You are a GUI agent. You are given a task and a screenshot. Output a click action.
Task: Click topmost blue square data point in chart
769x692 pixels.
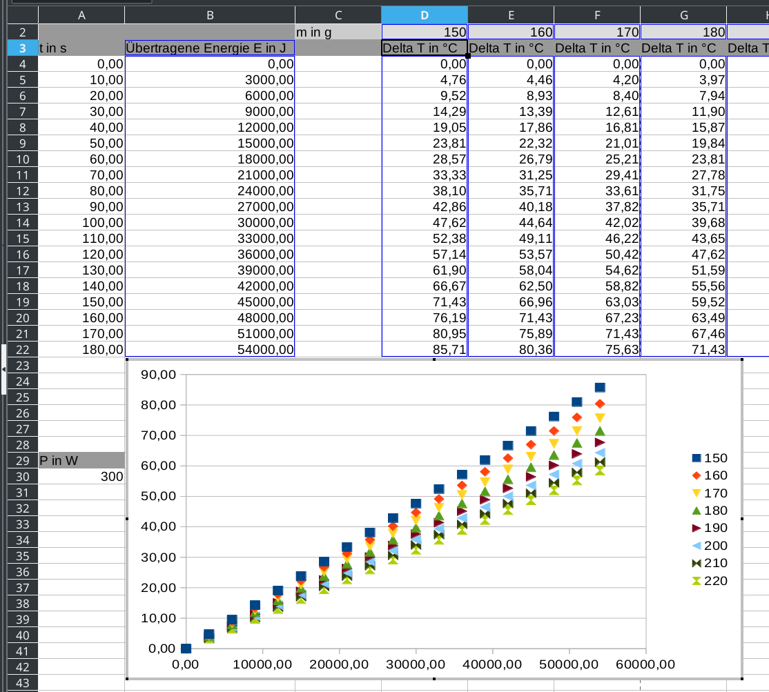click(600, 388)
